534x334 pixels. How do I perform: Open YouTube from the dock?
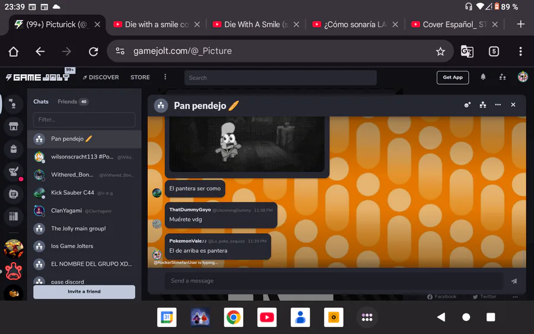(x=267, y=317)
